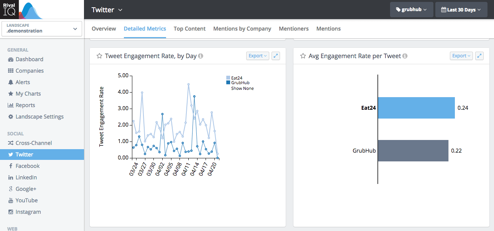Click the 0.22 bar value

(456, 151)
